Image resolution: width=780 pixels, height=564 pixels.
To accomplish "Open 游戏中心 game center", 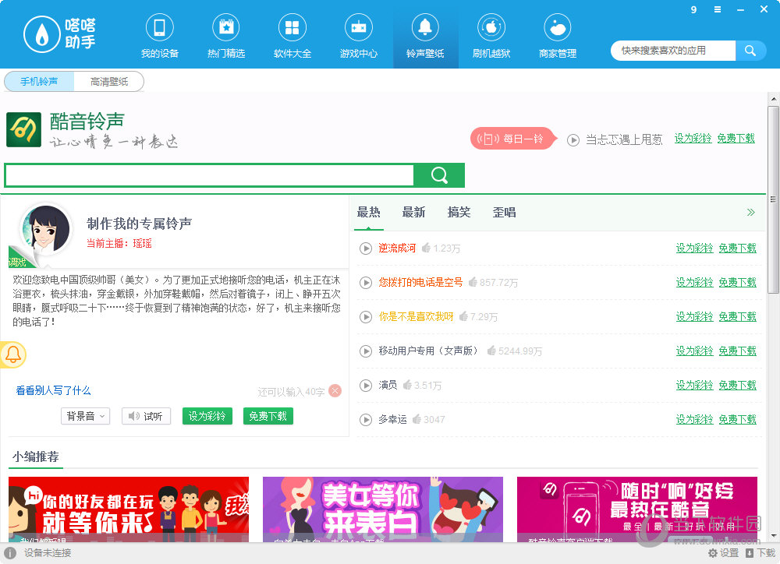I will pos(358,37).
